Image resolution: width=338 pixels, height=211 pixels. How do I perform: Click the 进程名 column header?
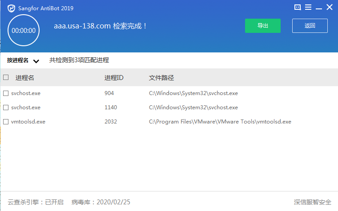point(24,78)
